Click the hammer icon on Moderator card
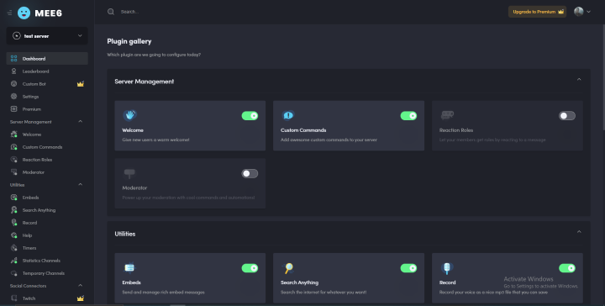 tap(129, 173)
